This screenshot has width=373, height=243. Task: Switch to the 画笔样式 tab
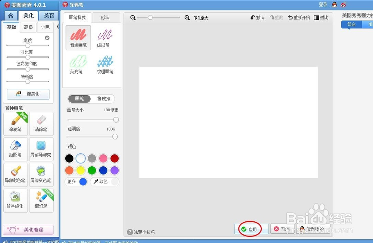point(77,17)
